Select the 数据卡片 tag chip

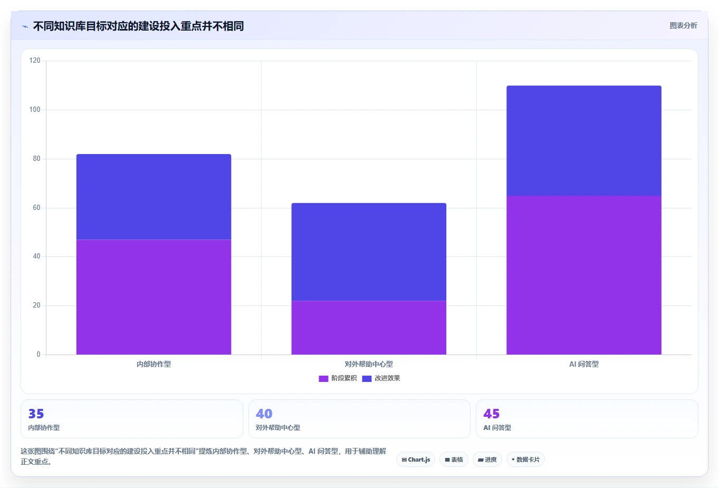(525, 460)
